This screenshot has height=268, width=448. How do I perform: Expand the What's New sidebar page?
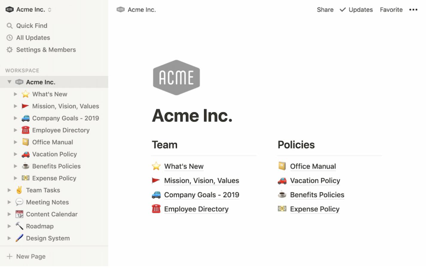[x=15, y=94]
